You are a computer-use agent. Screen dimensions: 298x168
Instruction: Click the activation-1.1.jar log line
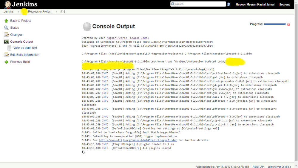tap(181, 73)
